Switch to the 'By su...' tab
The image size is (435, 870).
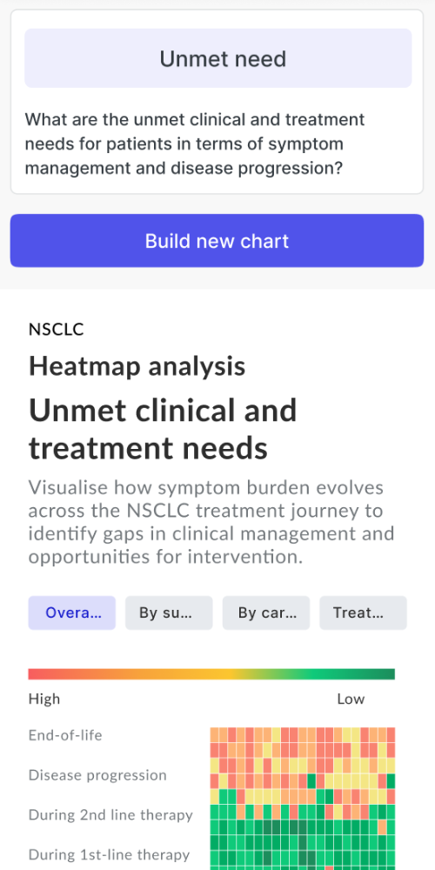point(169,613)
